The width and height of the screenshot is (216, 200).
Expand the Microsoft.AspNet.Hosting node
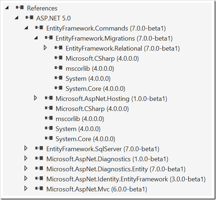point(36,98)
